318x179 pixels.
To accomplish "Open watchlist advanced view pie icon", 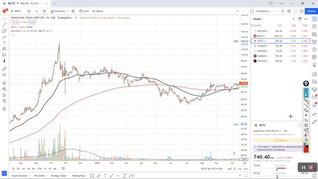I will click(300, 19).
